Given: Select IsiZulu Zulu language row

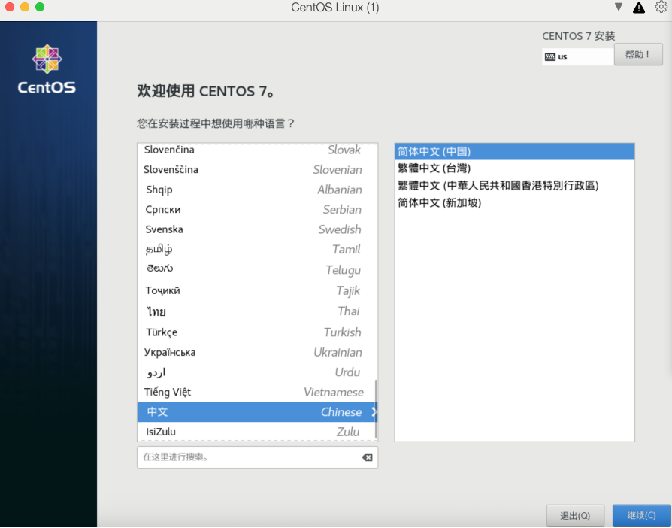Looking at the screenshot, I should click(x=256, y=432).
